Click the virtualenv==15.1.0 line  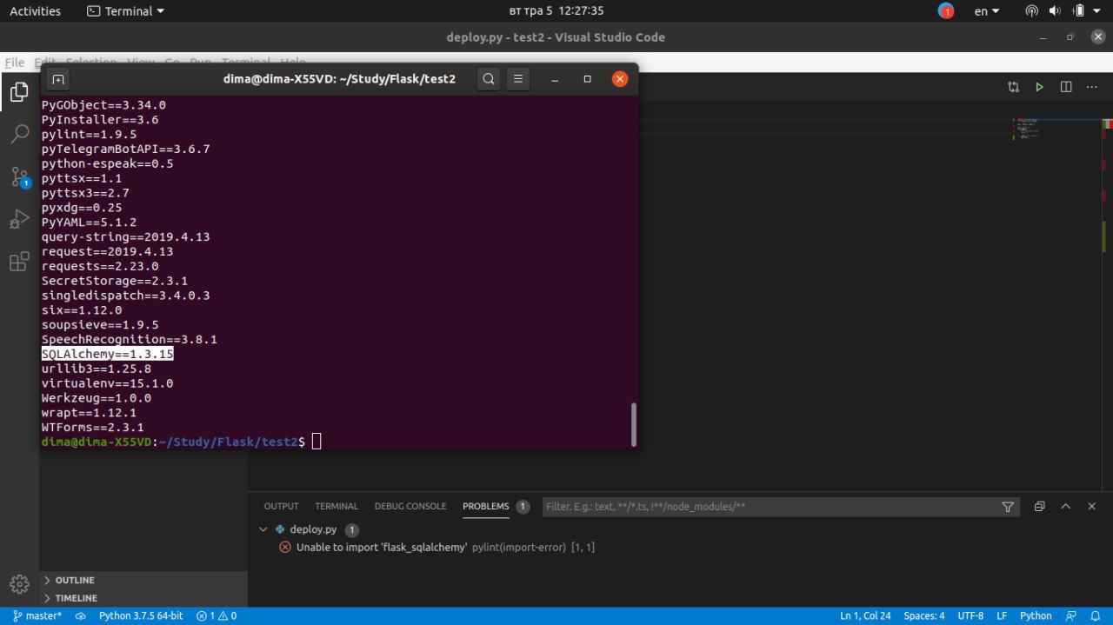108,382
